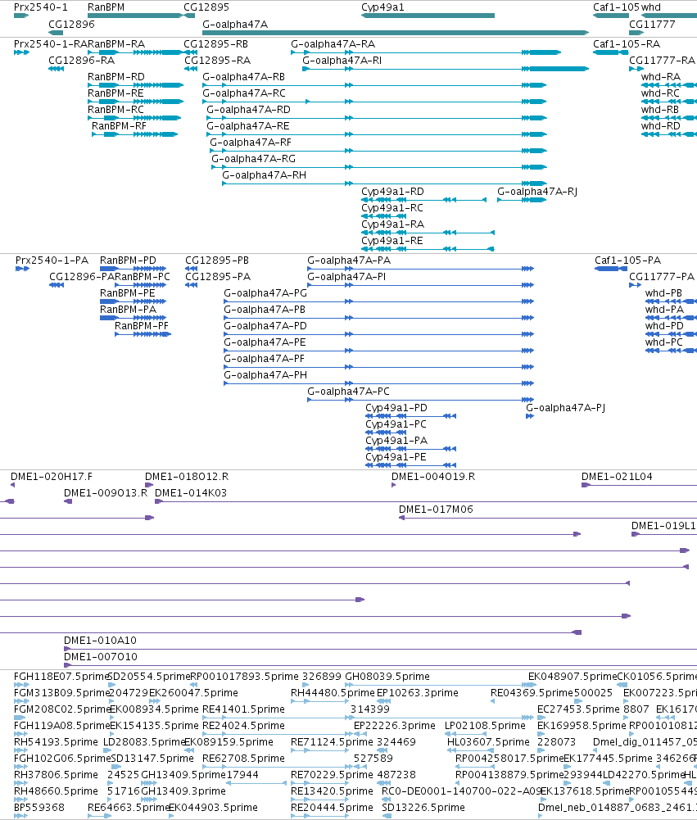Select EST label EP10263.3prime

pyautogui.click(x=418, y=693)
